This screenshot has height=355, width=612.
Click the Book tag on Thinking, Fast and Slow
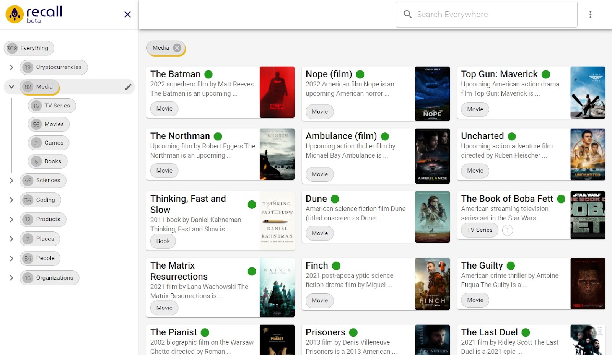[x=163, y=241]
